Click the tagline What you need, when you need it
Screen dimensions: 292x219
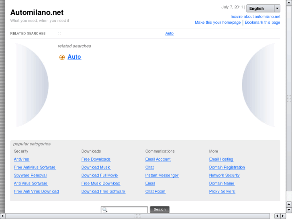point(39,20)
